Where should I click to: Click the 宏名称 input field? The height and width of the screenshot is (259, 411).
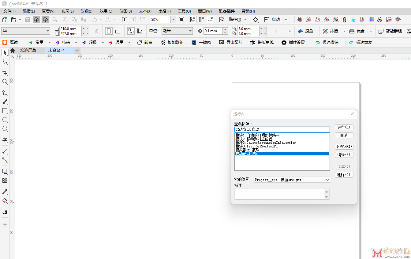[x=282, y=130]
